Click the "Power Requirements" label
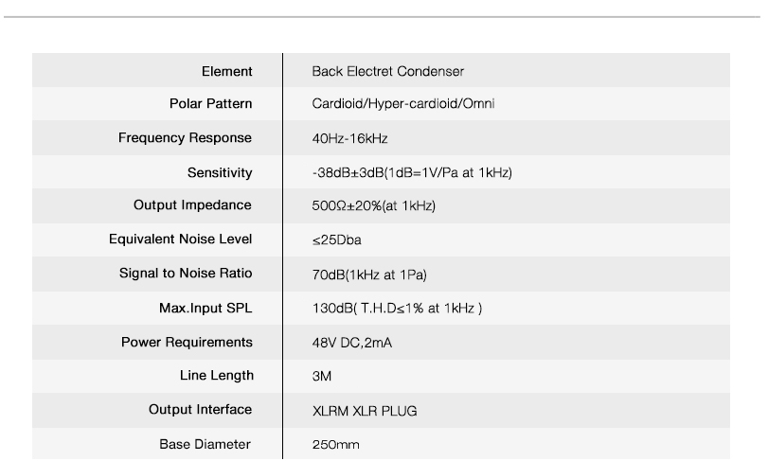This screenshot has height=461, width=768. pyautogui.click(x=187, y=342)
